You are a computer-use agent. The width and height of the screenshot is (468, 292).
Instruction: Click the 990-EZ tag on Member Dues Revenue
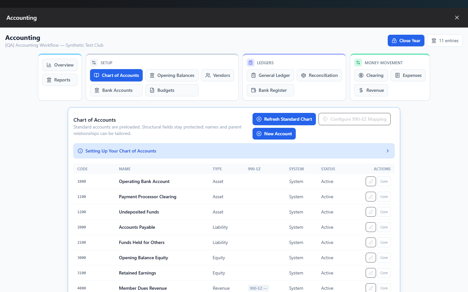tap(258, 288)
